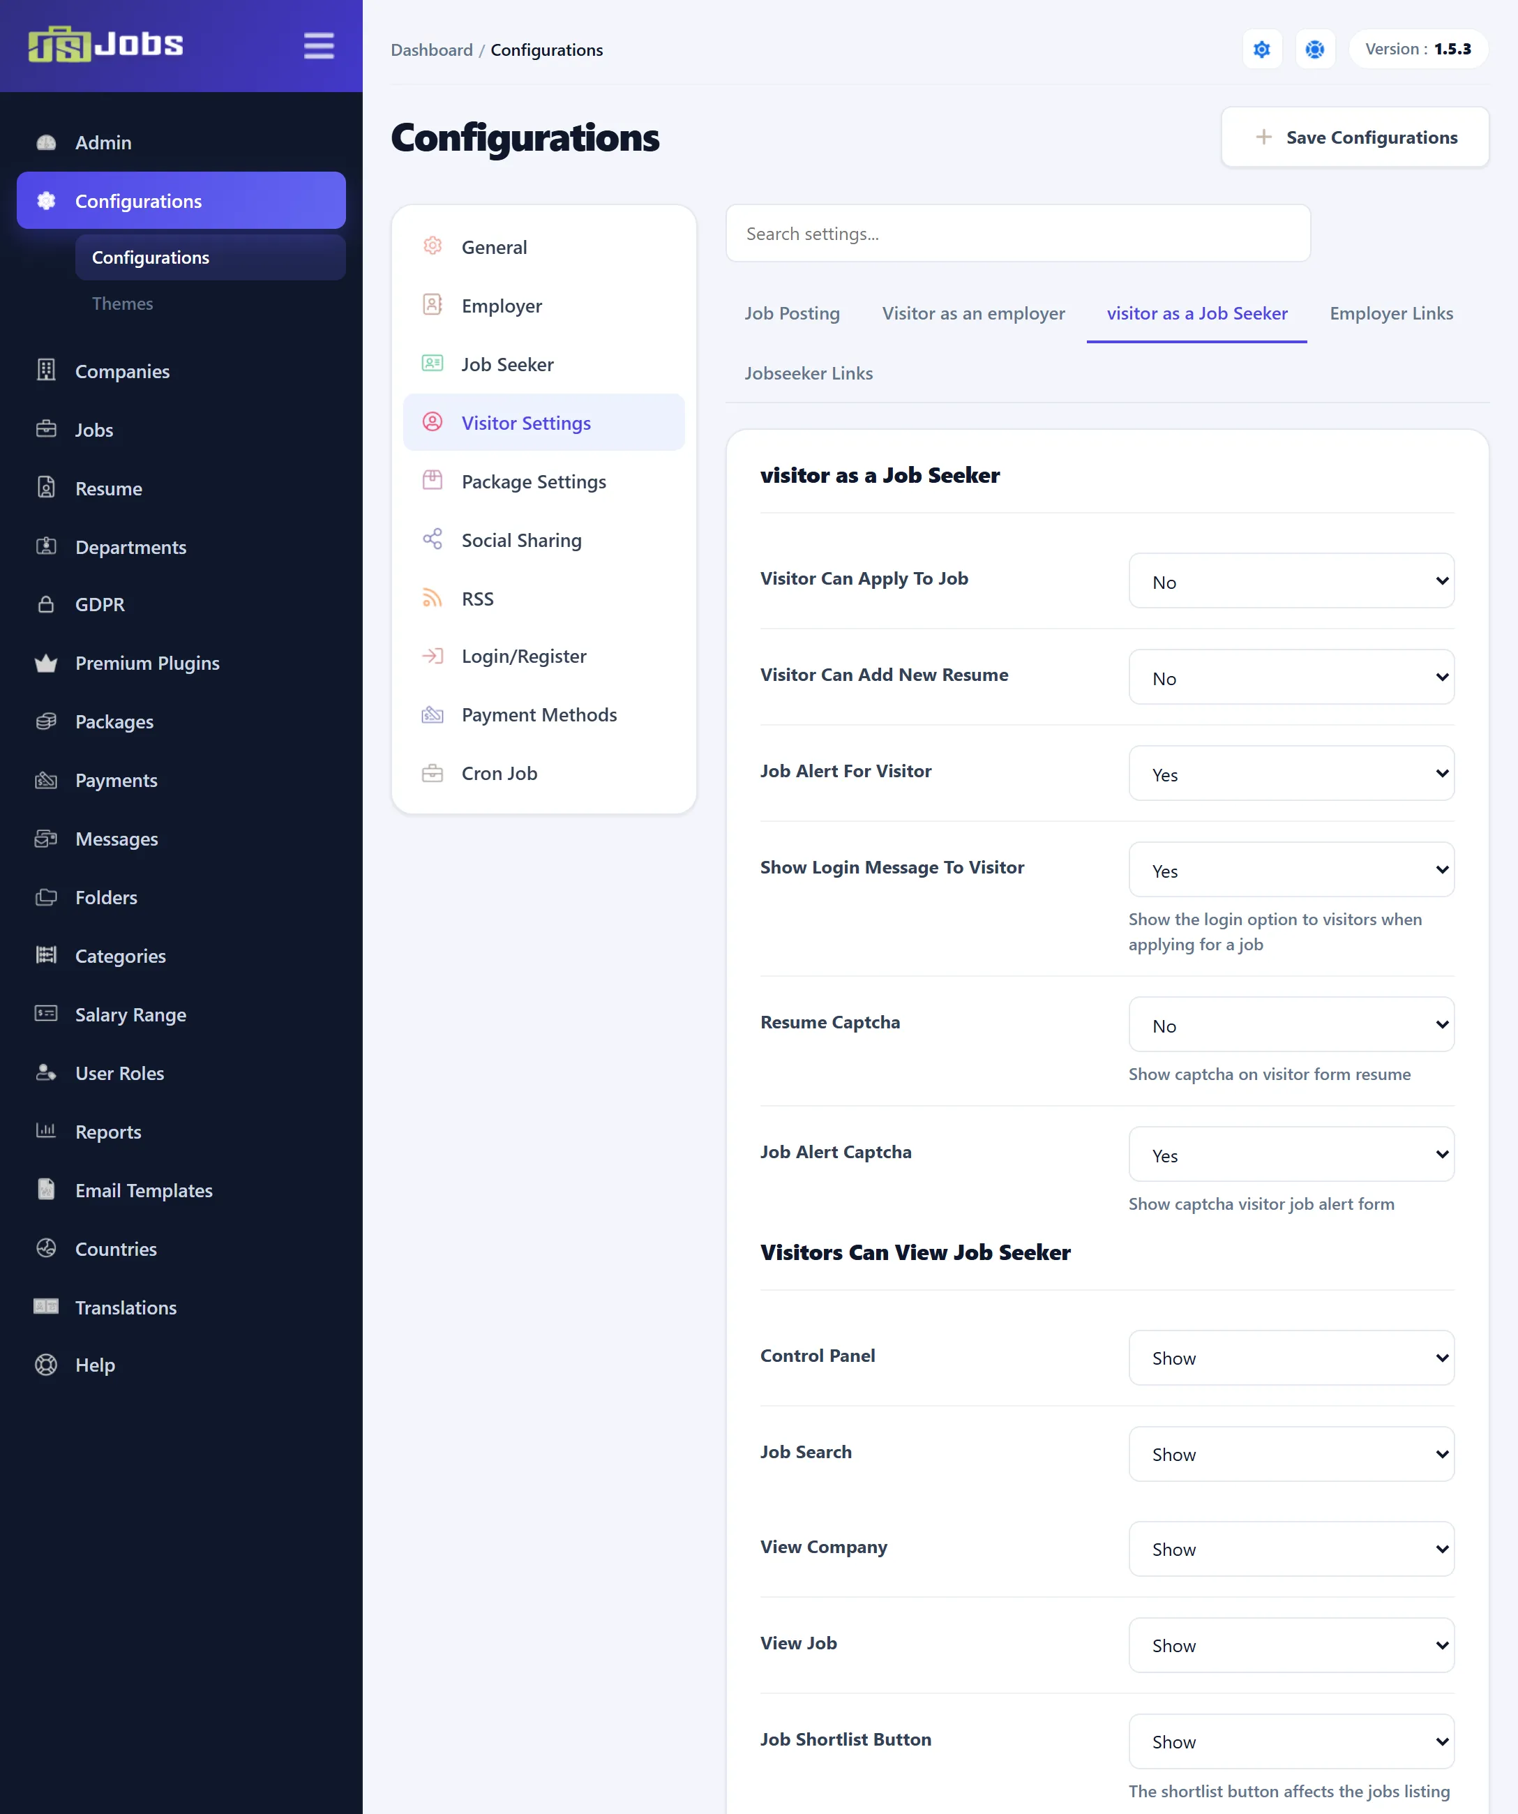
Task: Click the Reports chart icon
Action: [x=47, y=1131]
